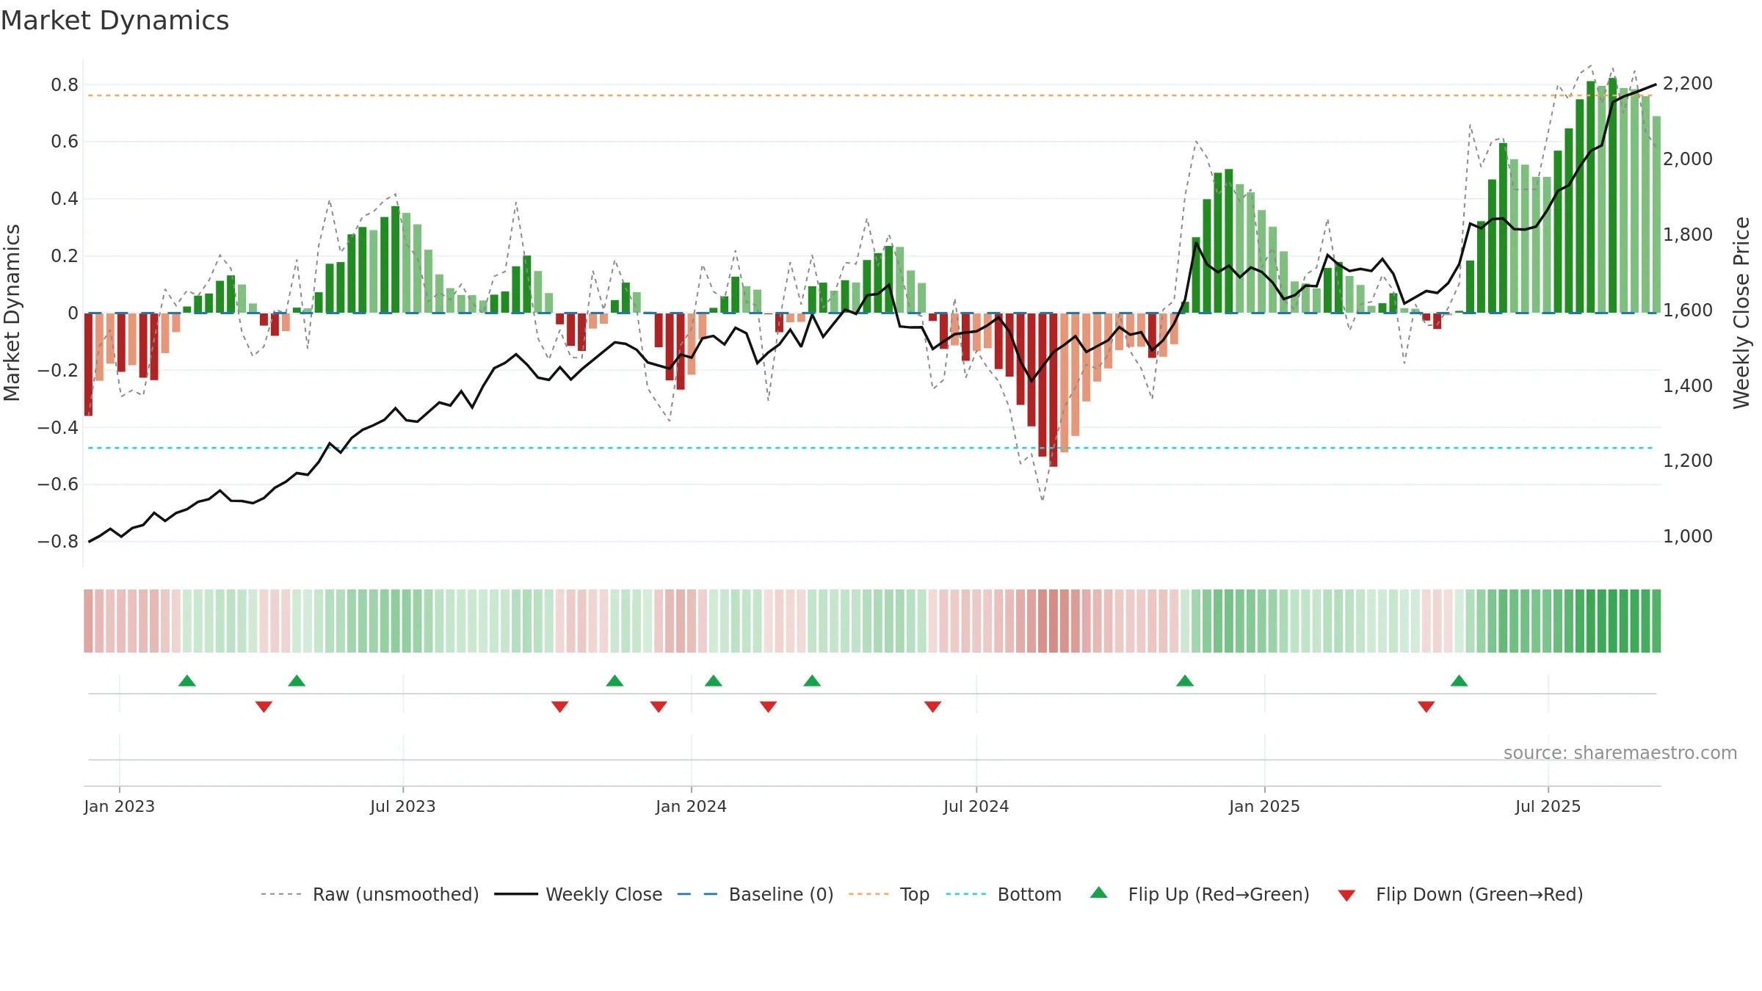The width and height of the screenshot is (1762, 991).
Task: Click the Flip Down marker in June 2024
Action: 933,707
